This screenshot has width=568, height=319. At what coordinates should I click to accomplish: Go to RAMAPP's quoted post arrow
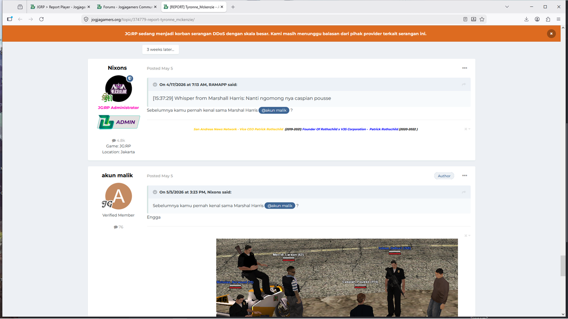[464, 85]
